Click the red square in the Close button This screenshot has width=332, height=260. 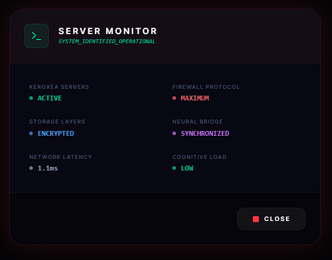coord(256,219)
